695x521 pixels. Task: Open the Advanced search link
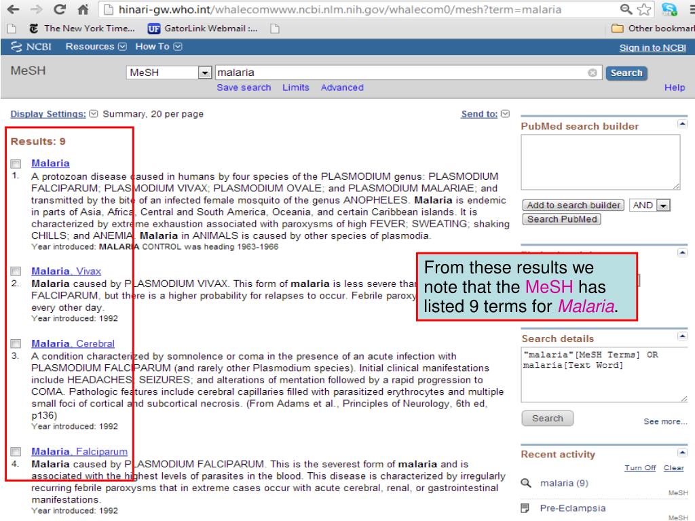click(342, 88)
